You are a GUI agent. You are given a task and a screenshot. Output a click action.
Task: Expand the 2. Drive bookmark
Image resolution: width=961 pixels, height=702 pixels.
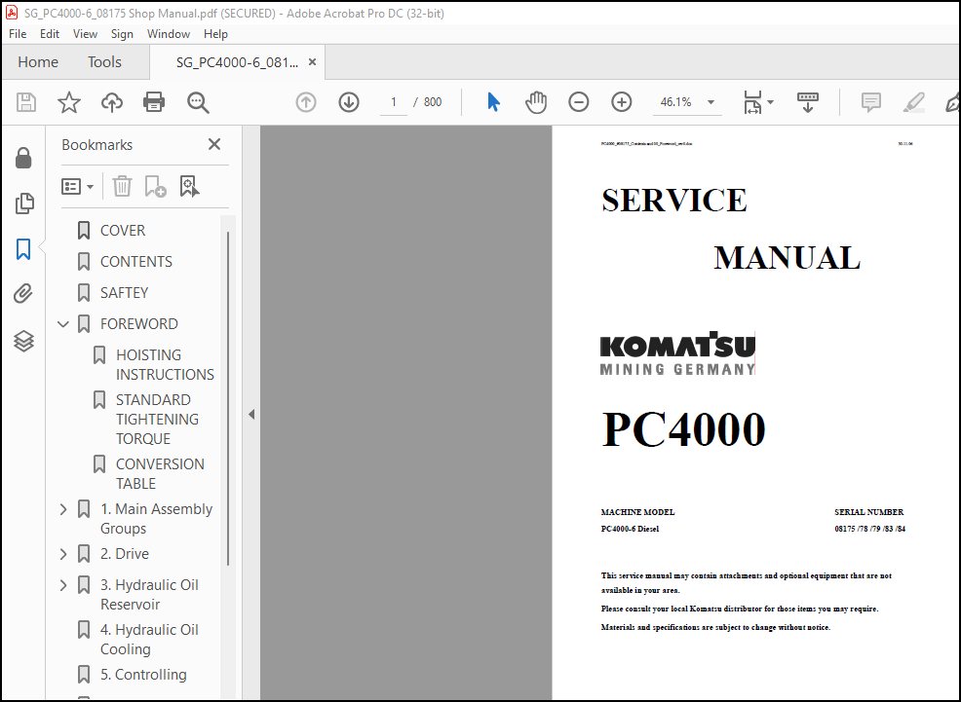click(x=63, y=554)
